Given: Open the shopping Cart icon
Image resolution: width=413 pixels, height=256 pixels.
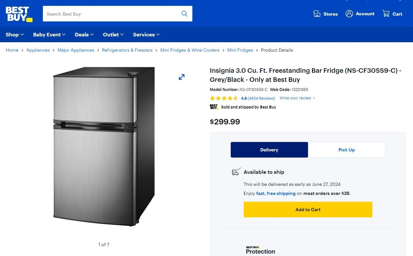Looking at the screenshot, I should click(x=386, y=14).
